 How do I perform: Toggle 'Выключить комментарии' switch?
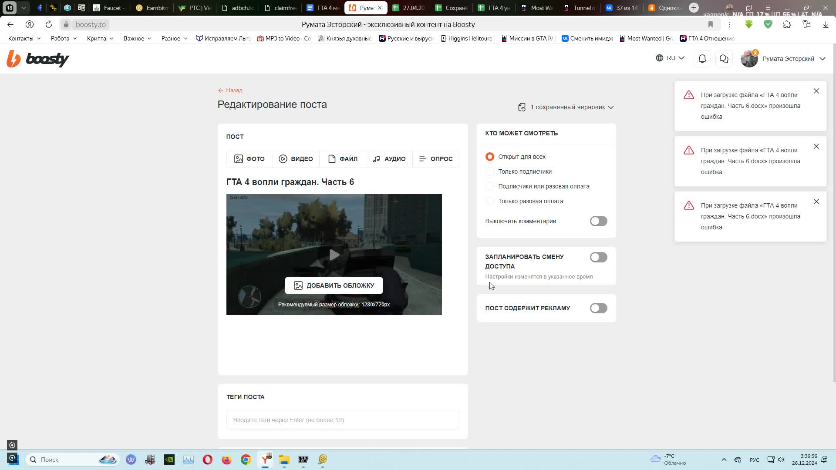coord(598,221)
